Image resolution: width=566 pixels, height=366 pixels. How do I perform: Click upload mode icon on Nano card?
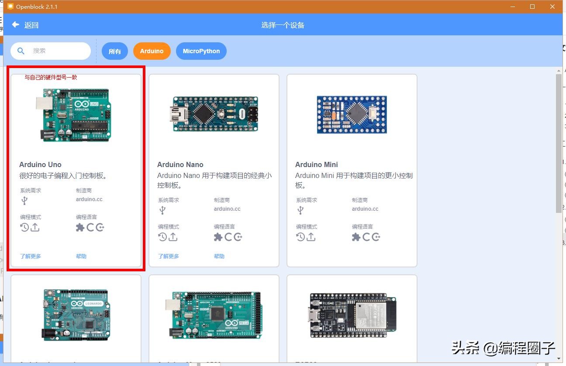[173, 237]
